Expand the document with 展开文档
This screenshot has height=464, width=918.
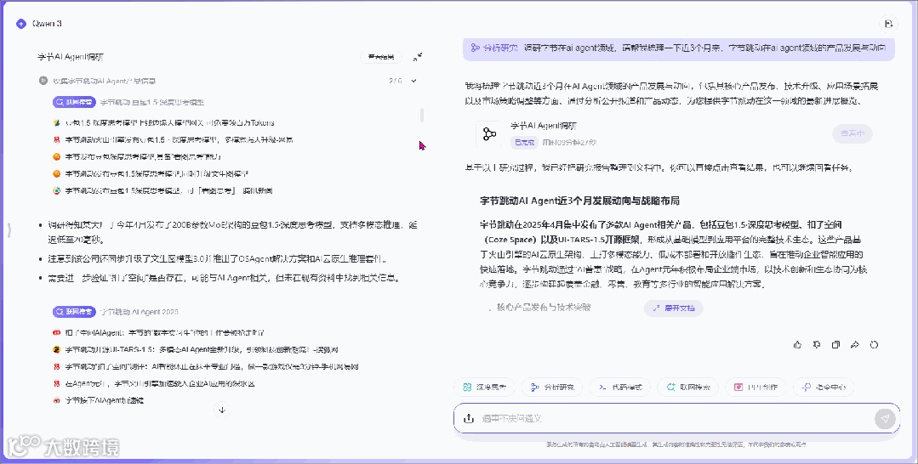[x=673, y=308]
